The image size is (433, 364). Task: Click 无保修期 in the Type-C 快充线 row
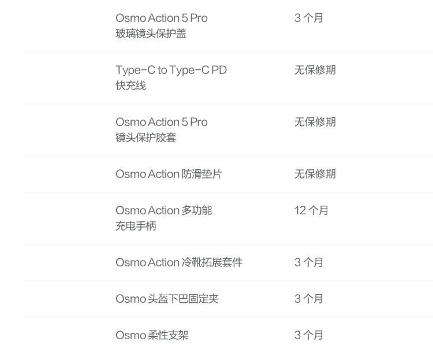click(315, 70)
